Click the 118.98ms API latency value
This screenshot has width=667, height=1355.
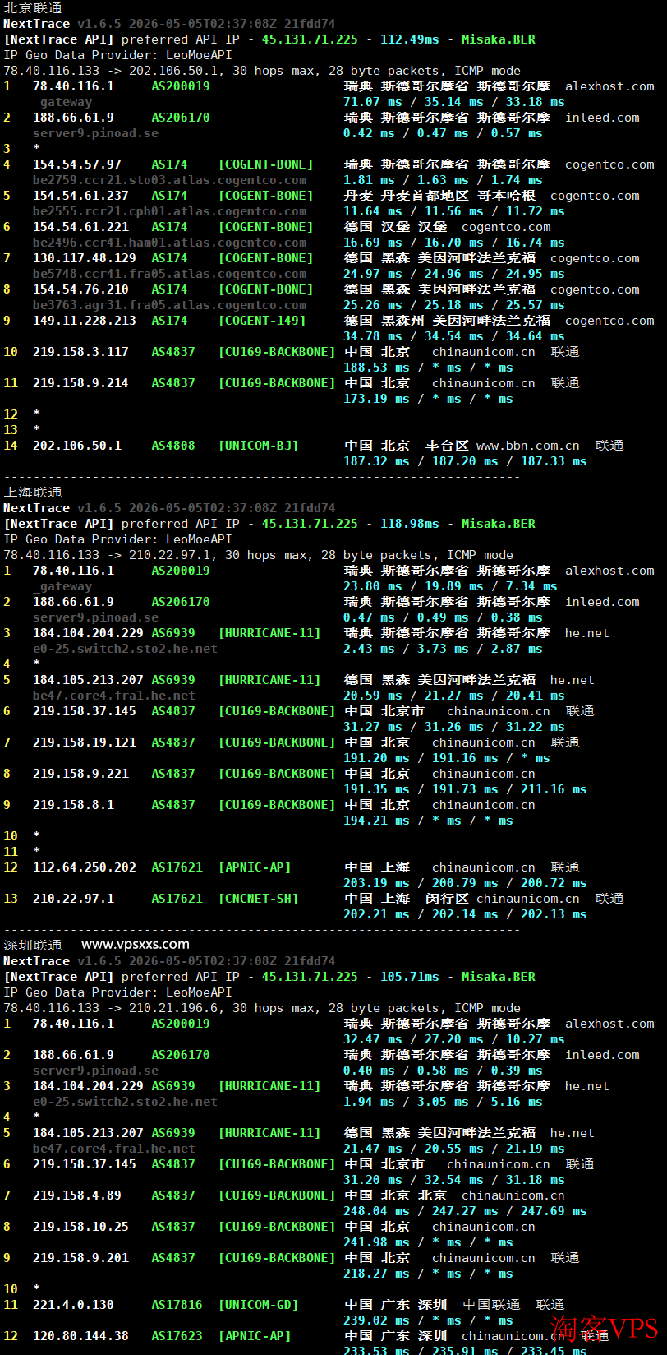(x=409, y=524)
